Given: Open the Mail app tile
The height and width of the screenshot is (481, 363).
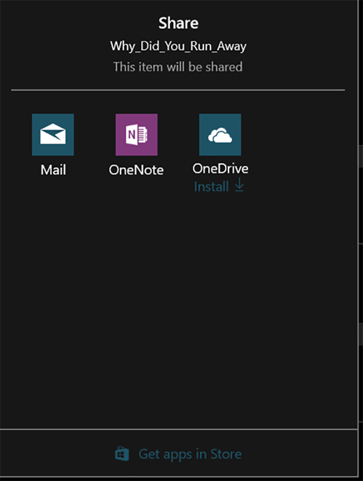Looking at the screenshot, I should pyautogui.click(x=52, y=135).
